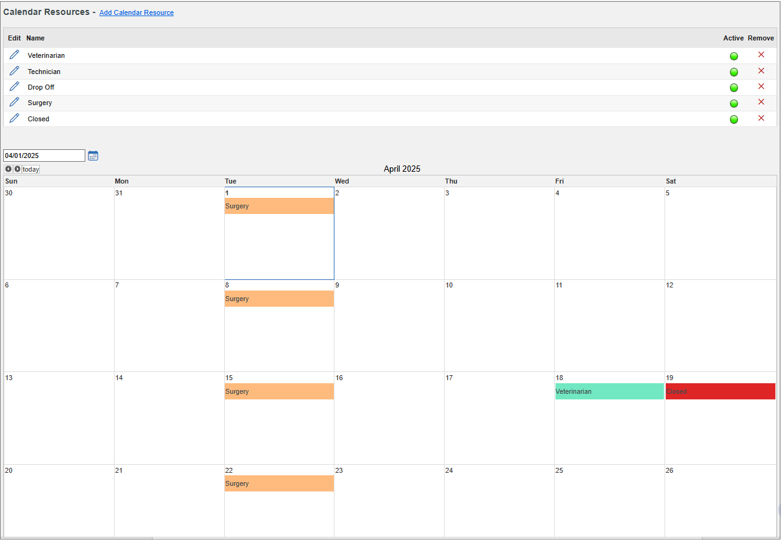This screenshot has height=540, width=781.
Task: Click the Remove column header
Action: coord(761,38)
